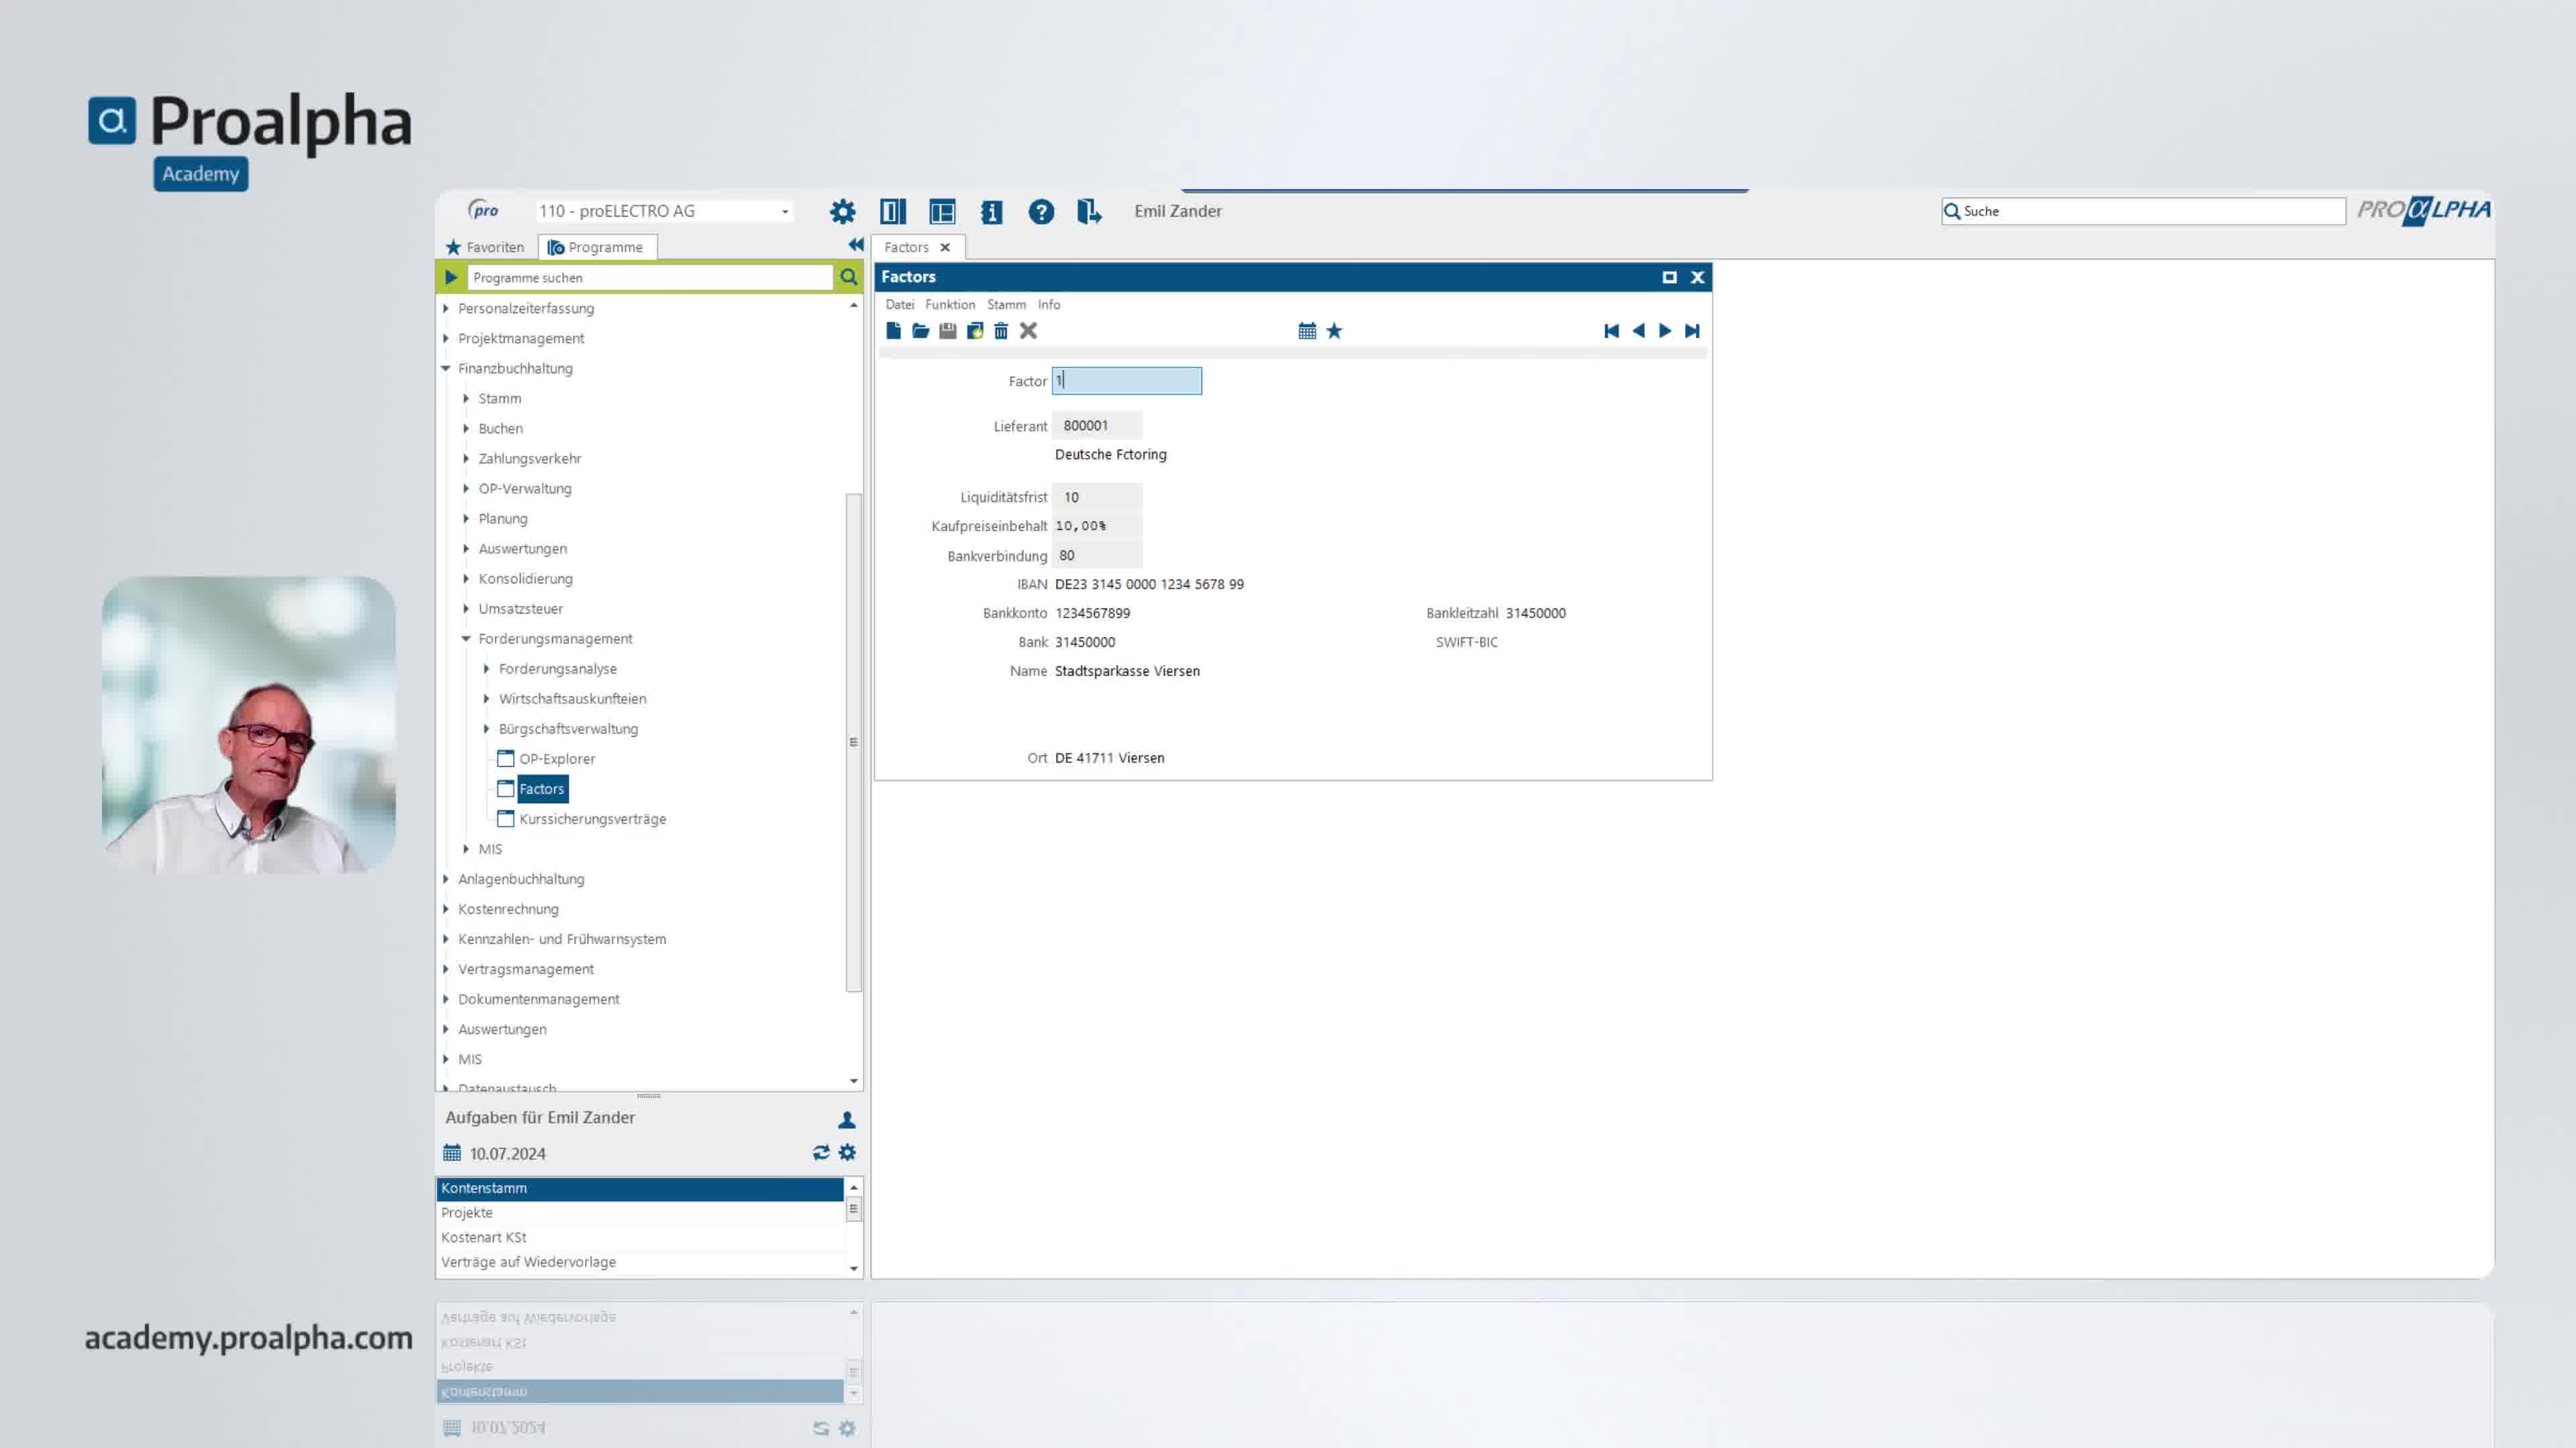Screen dimensions: 2576x1448
Task: Click the star favorite icon in Factors toolbar
Action: click(x=1334, y=330)
